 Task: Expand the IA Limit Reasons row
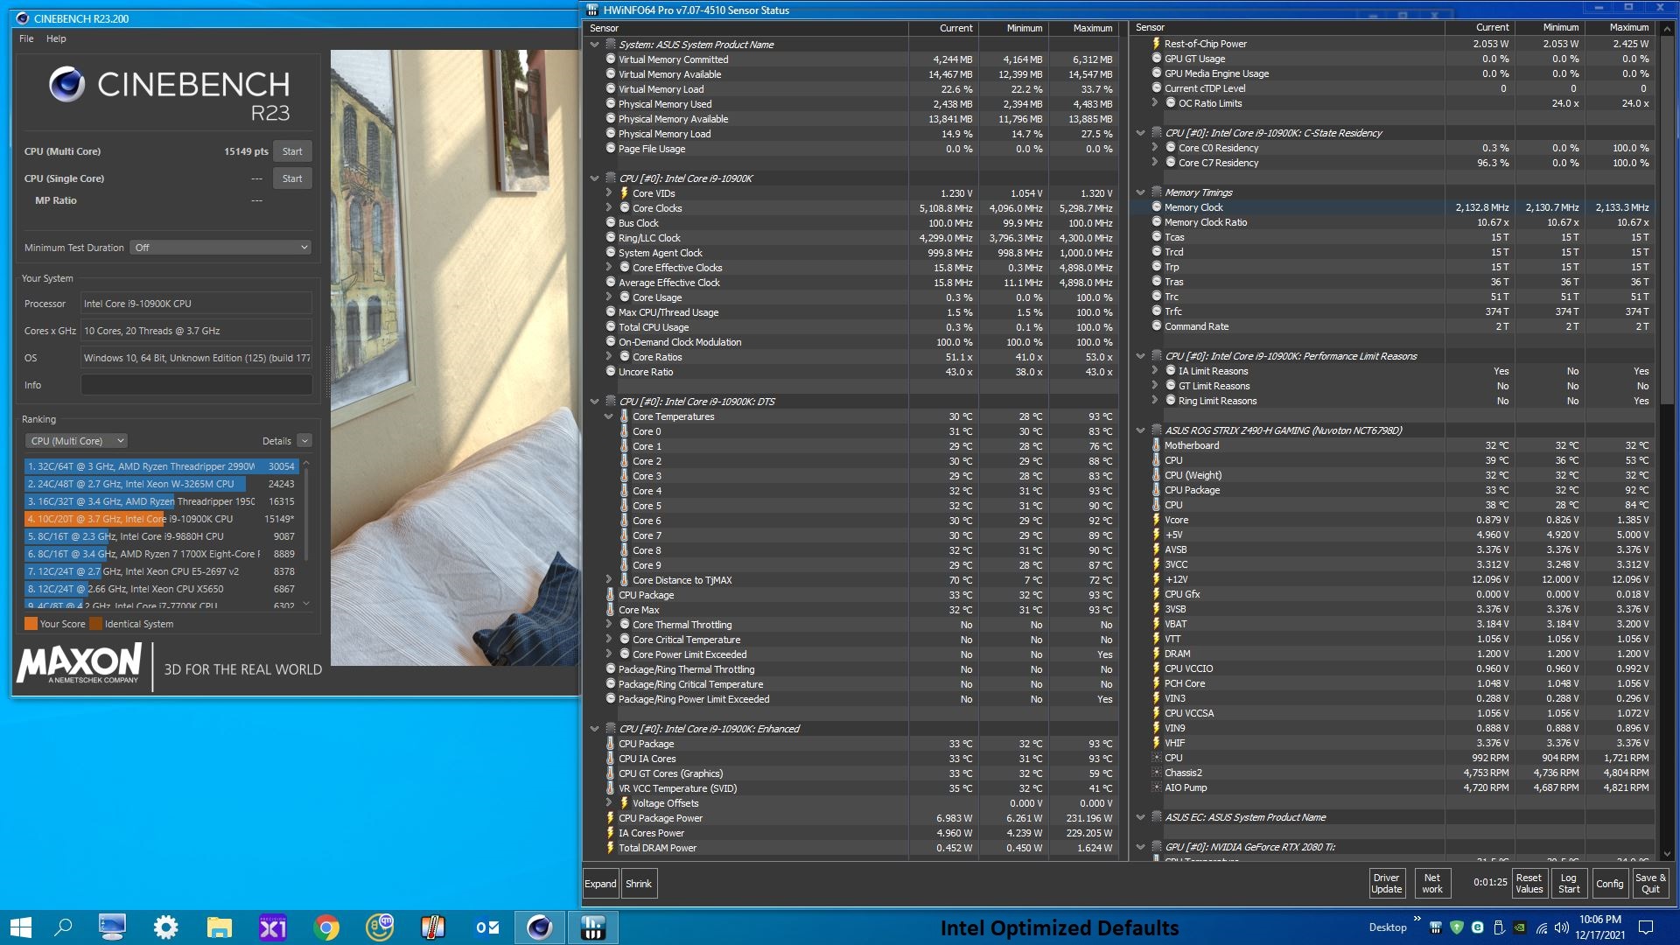1154,371
